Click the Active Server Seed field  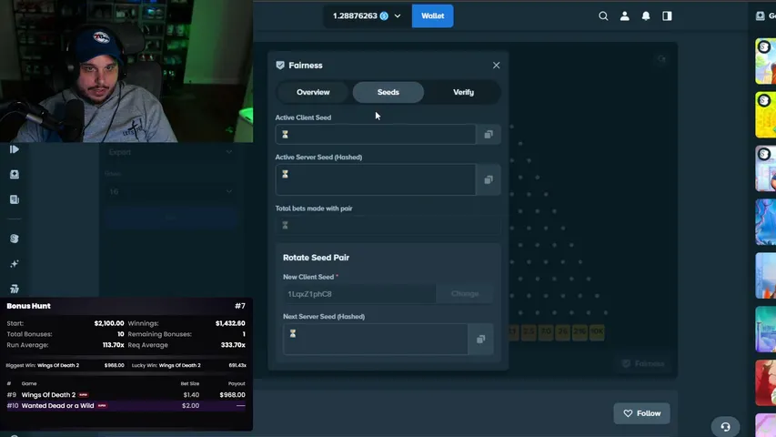click(x=376, y=180)
